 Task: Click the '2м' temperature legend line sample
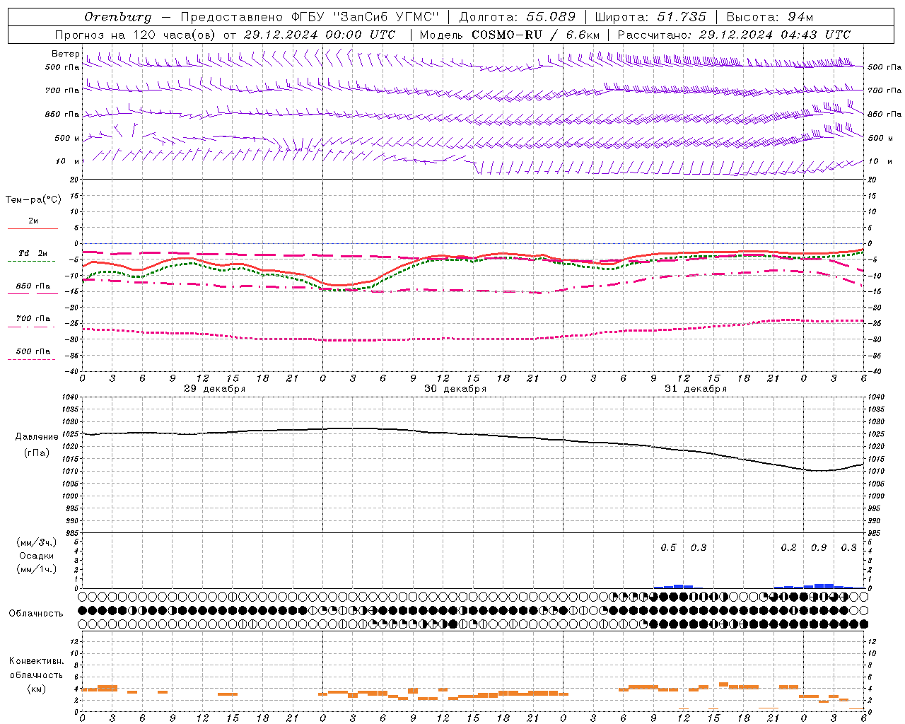33,228
